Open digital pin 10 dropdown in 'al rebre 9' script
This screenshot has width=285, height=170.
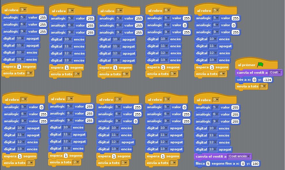coord(20,39)
